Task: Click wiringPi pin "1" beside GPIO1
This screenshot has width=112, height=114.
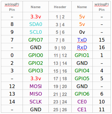Action: (102, 55)
